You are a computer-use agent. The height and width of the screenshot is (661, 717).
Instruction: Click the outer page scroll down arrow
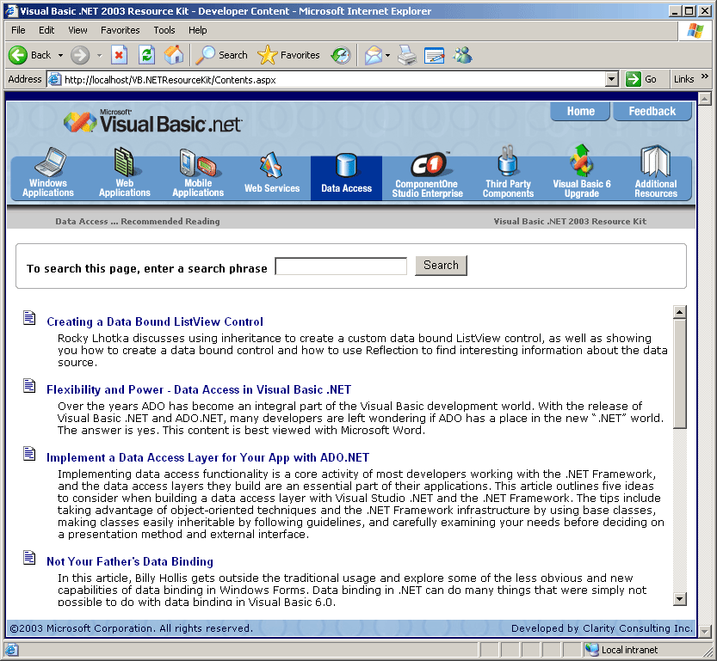(x=705, y=631)
